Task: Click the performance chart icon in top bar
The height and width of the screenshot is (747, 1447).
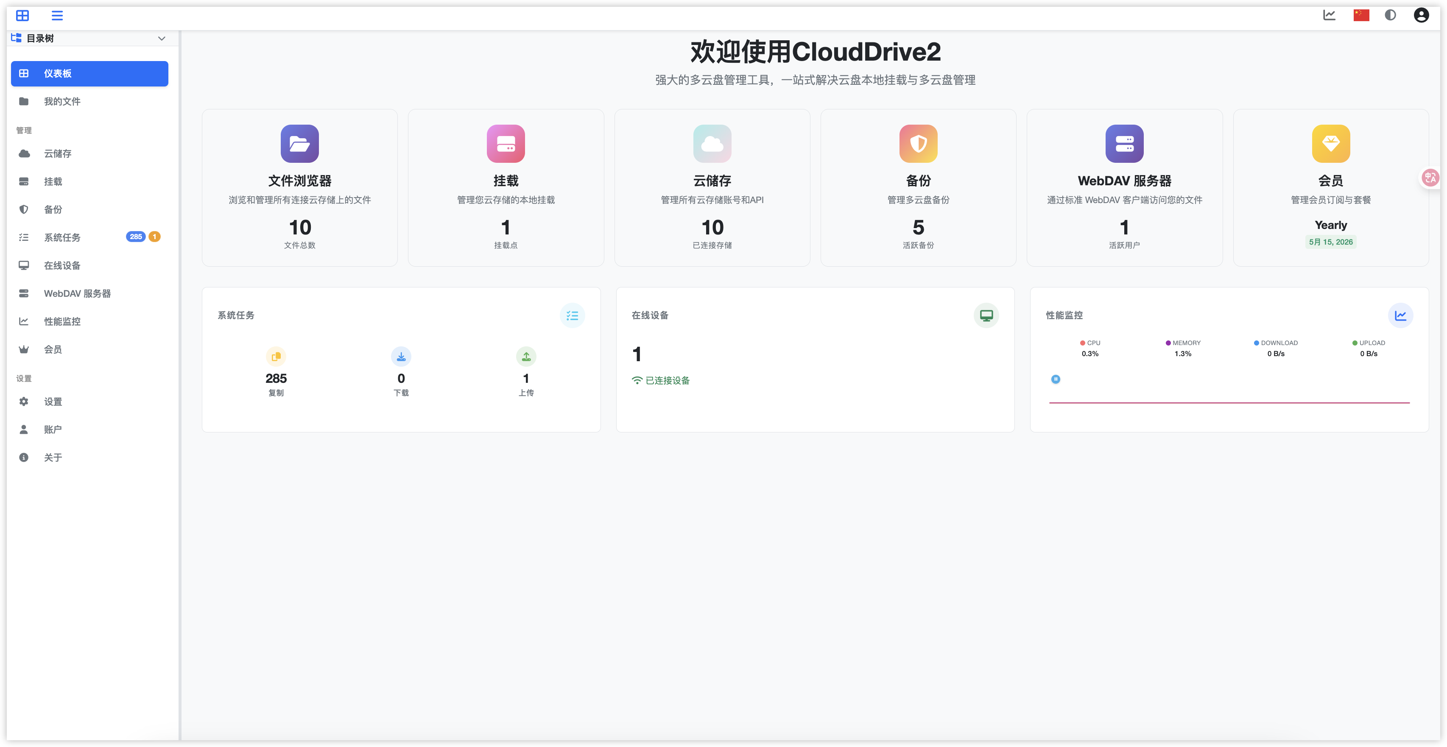Action: (x=1329, y=15)
